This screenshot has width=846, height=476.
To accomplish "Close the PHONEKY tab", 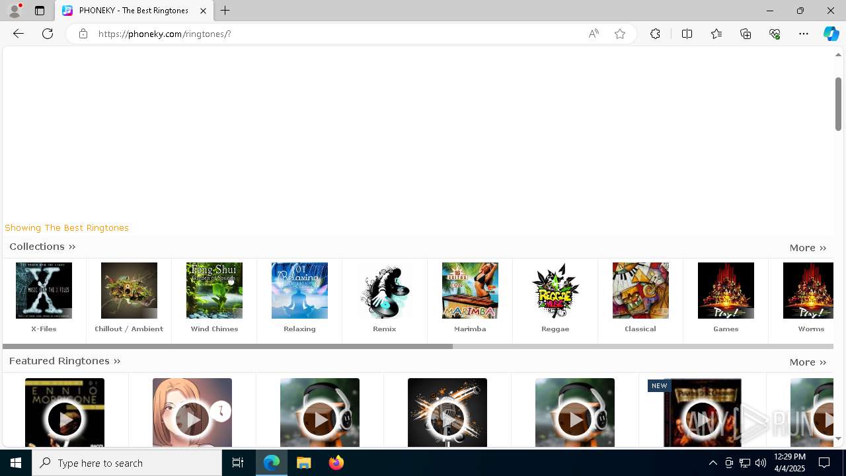I will tap(204, 11).
